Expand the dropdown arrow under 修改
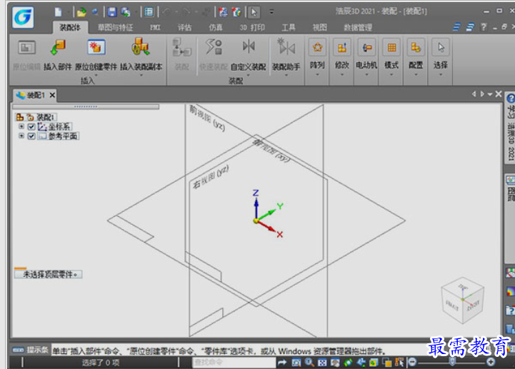The height and width of the screenshot is (369, 515). click(x=342, y=74)
